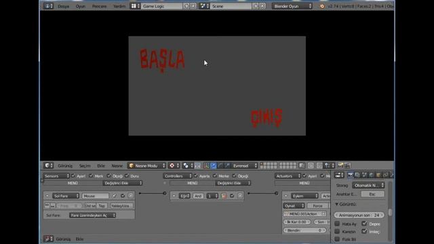The image size is (434, 244).
Task: Click the Blender logo icon in header
Action: click(322, 6)
